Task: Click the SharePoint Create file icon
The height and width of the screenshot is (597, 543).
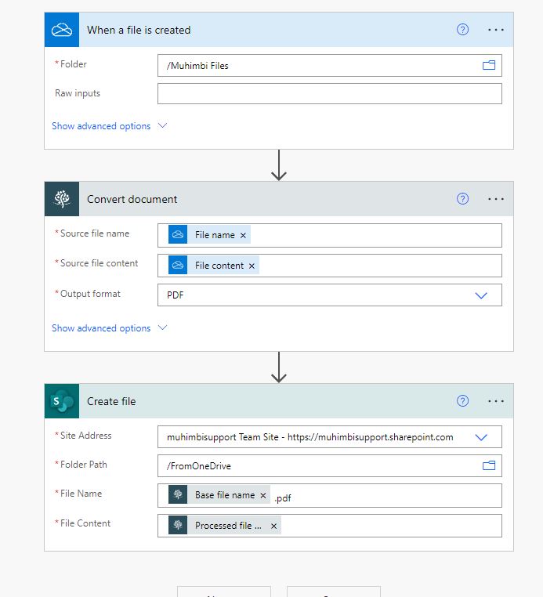Action: click(x=61, y=401)
